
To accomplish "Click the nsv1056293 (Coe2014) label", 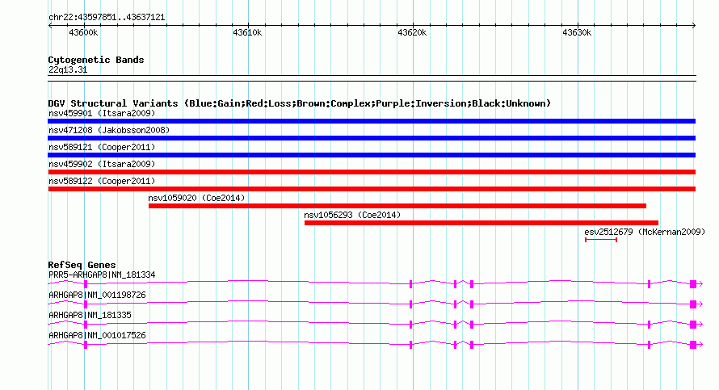I will 352,215.
